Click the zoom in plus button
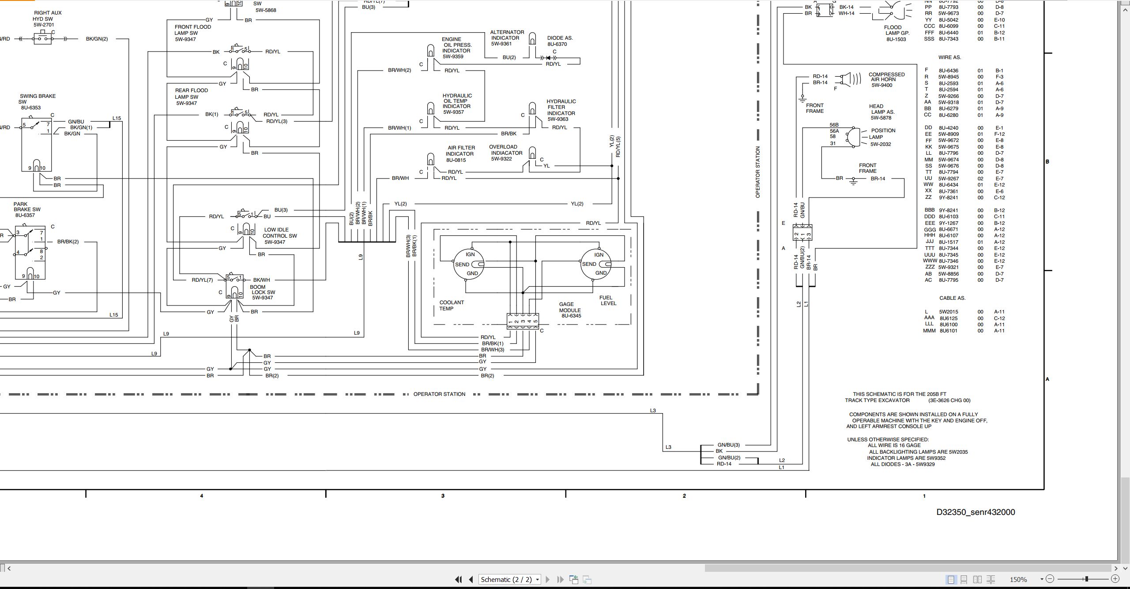This screenshot has width=1130, height=589. 1115,579
